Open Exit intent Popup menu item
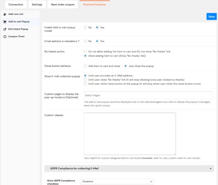This screenshot has width=218, height=185. click(20, 29)
